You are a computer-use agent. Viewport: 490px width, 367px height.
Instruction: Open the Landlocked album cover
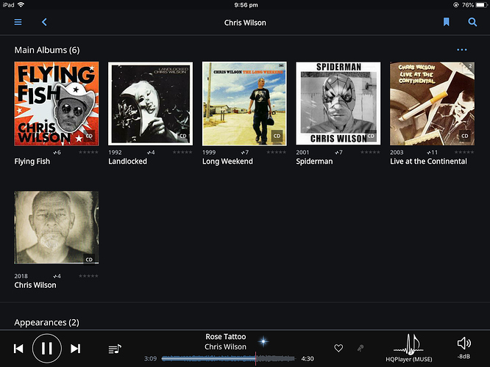click(150, 103)
